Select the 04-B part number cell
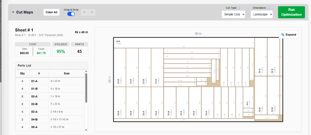 point(39,120)
